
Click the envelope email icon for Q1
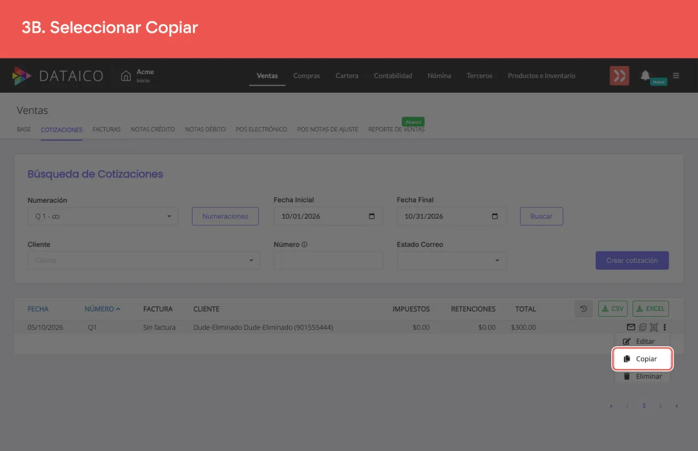631,327
